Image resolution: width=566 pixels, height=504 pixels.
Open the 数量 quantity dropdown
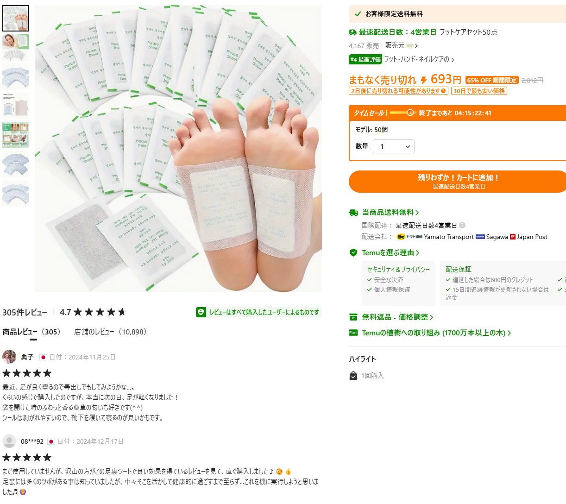point(394,146)
